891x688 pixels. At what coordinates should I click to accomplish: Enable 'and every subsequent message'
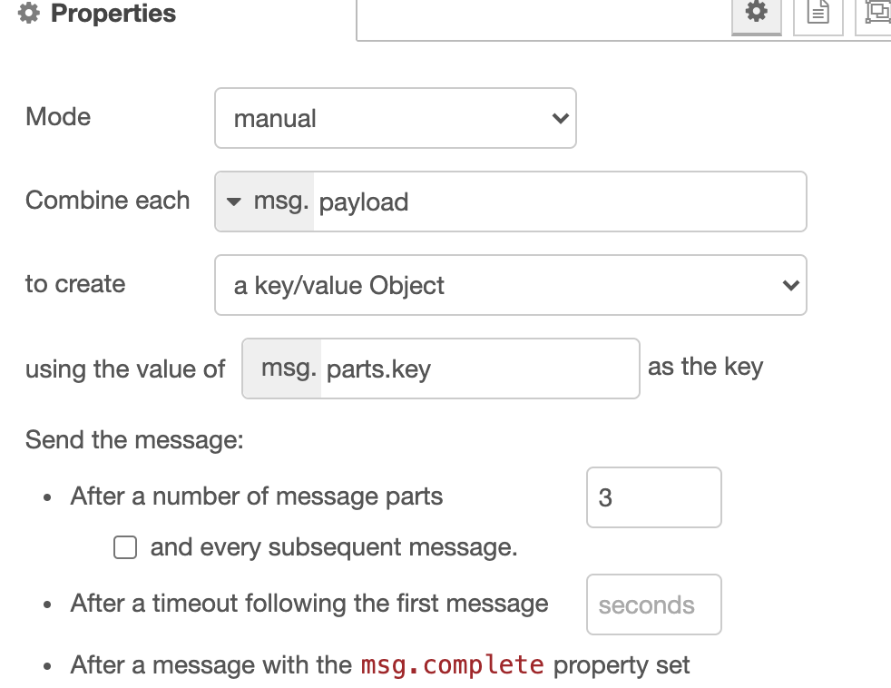pos(124,547)
